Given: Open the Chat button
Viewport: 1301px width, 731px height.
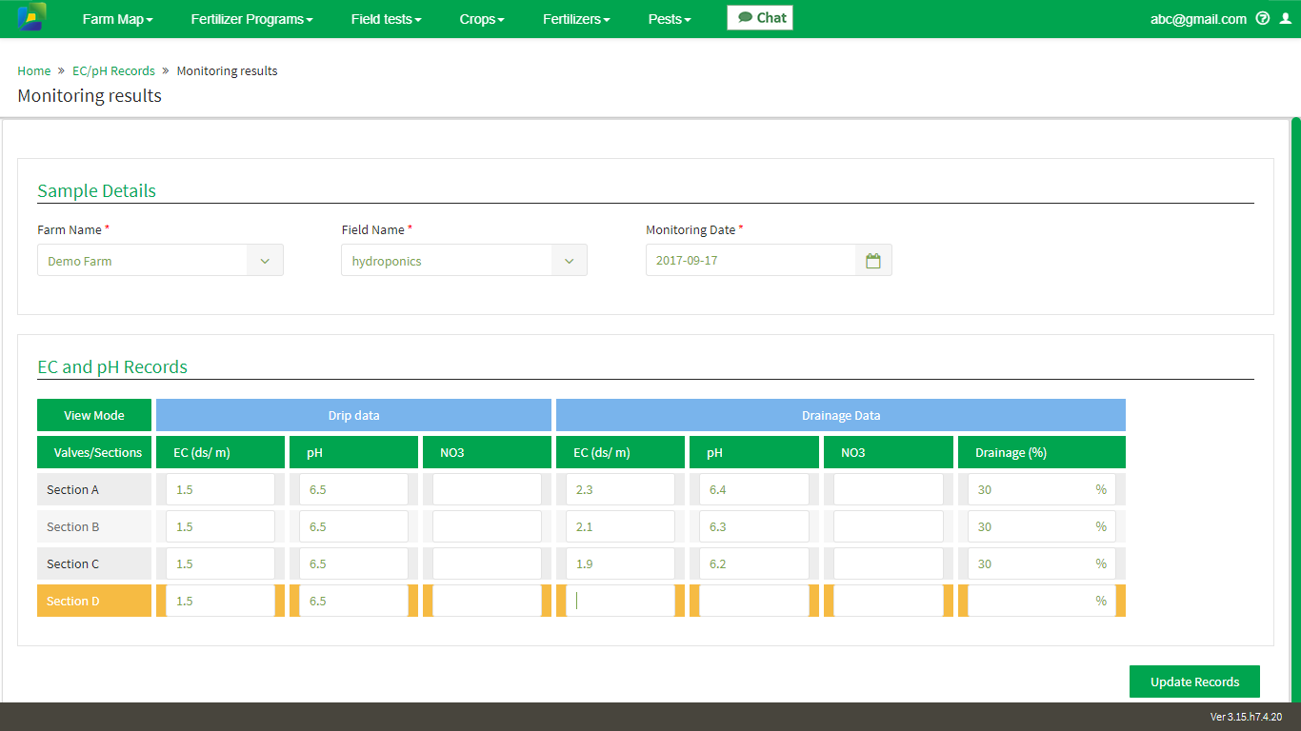Looking at the screenshot, I should coord(760,18).
